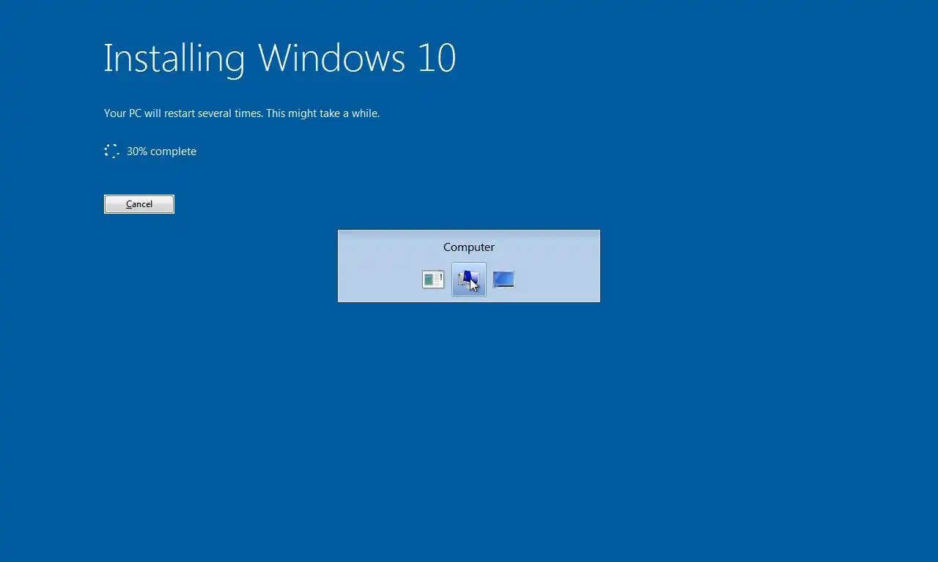The width and height of the screenshot is (938, 562).
Task: Click the "Installing Windows 10" heading
Action: point(280,58)
